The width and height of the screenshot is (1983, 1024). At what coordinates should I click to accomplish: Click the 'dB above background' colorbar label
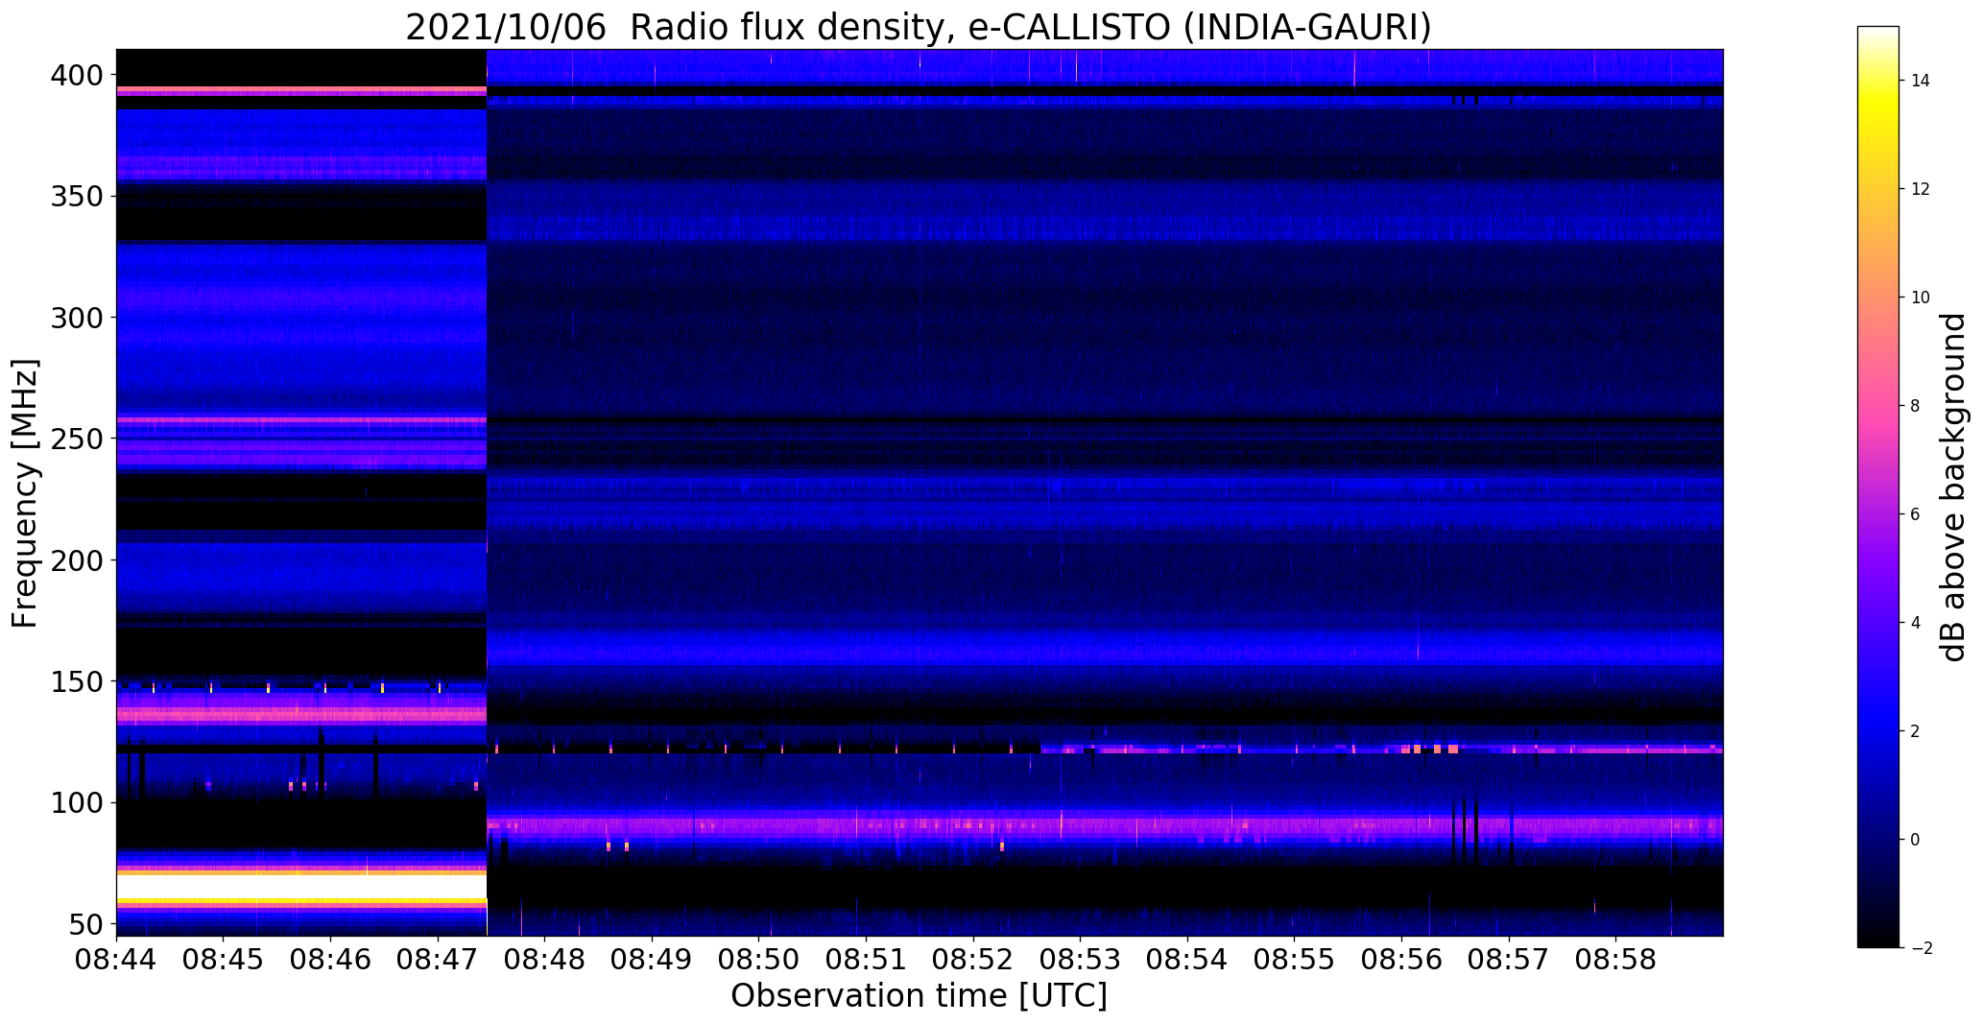point(1952,487)
